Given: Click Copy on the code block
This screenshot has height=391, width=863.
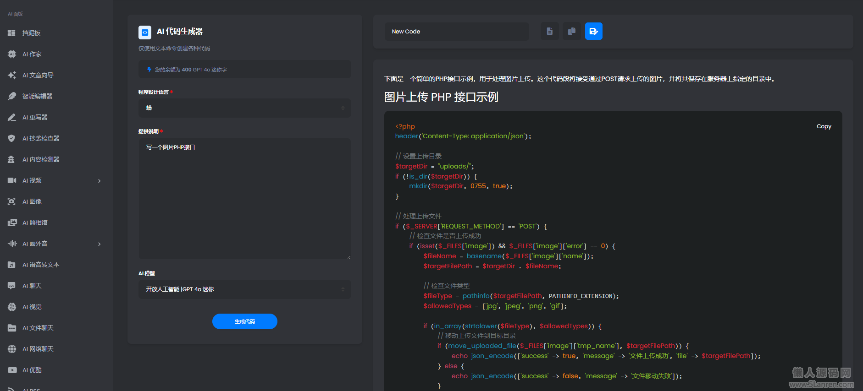Looking at the screenshot, I should pos(824,126).
